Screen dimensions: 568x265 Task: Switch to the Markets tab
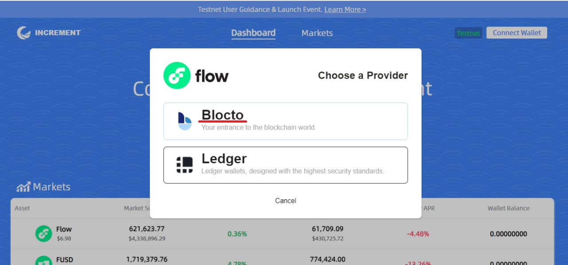317,33
